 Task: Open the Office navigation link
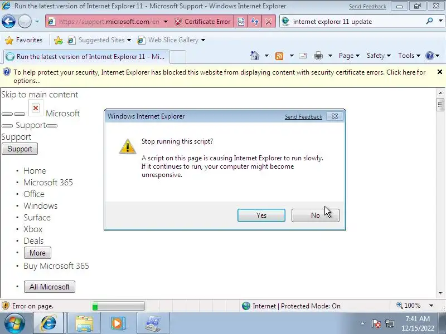pyautogui.click(x=34, y=194)
